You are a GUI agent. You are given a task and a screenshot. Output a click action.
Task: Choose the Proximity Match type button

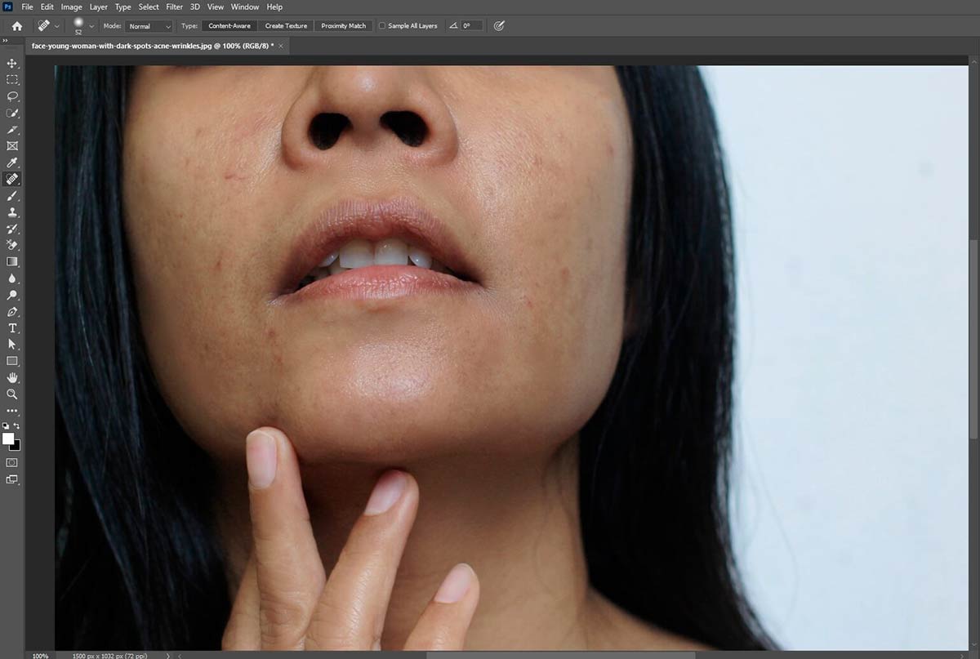click(x=343, y=26)
